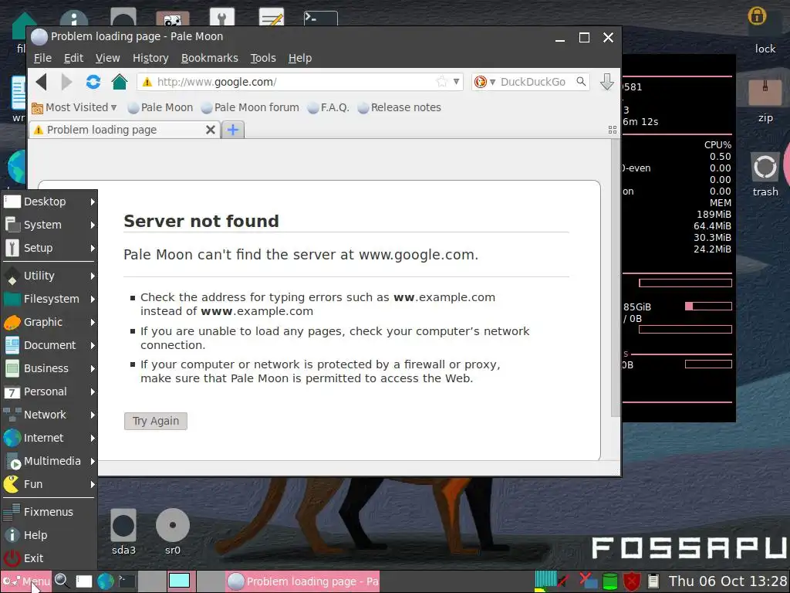Select Internet in the start menu
Screen dimensions: 790x593
[49, 439]
